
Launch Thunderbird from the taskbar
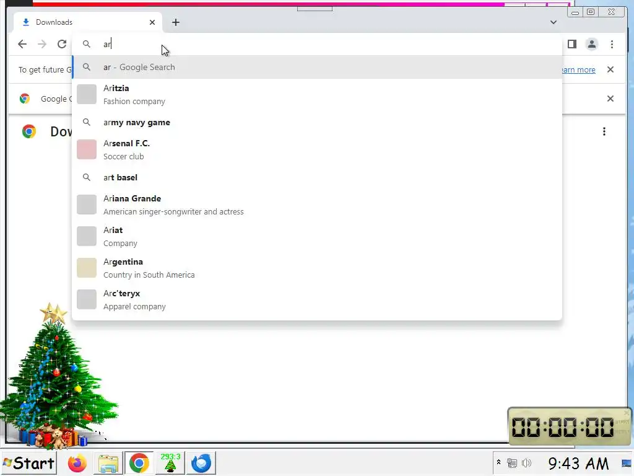tap(201, 463)
